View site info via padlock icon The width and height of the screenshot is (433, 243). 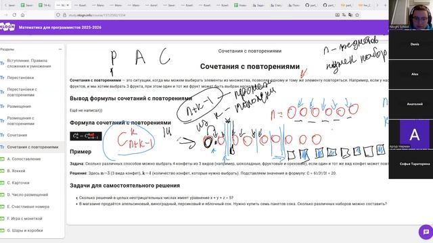64,15
